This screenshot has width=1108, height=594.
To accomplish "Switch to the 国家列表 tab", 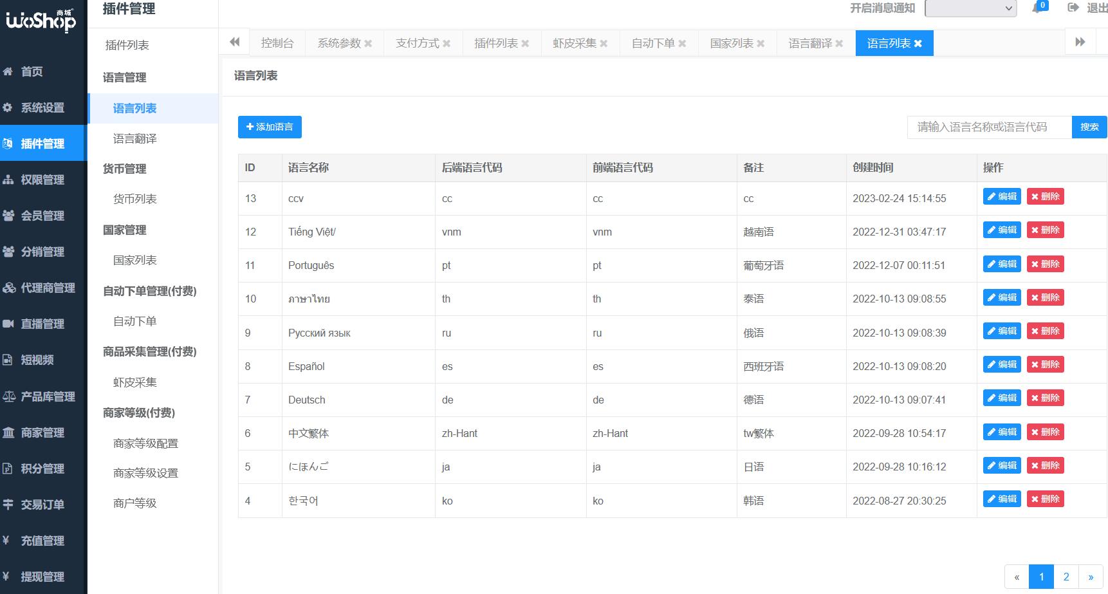I will point(731,43).
